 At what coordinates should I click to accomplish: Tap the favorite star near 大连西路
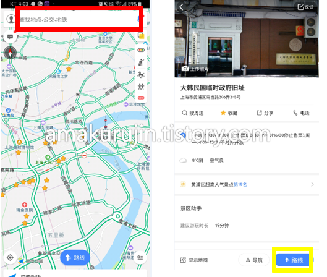[x=69, y=69]
